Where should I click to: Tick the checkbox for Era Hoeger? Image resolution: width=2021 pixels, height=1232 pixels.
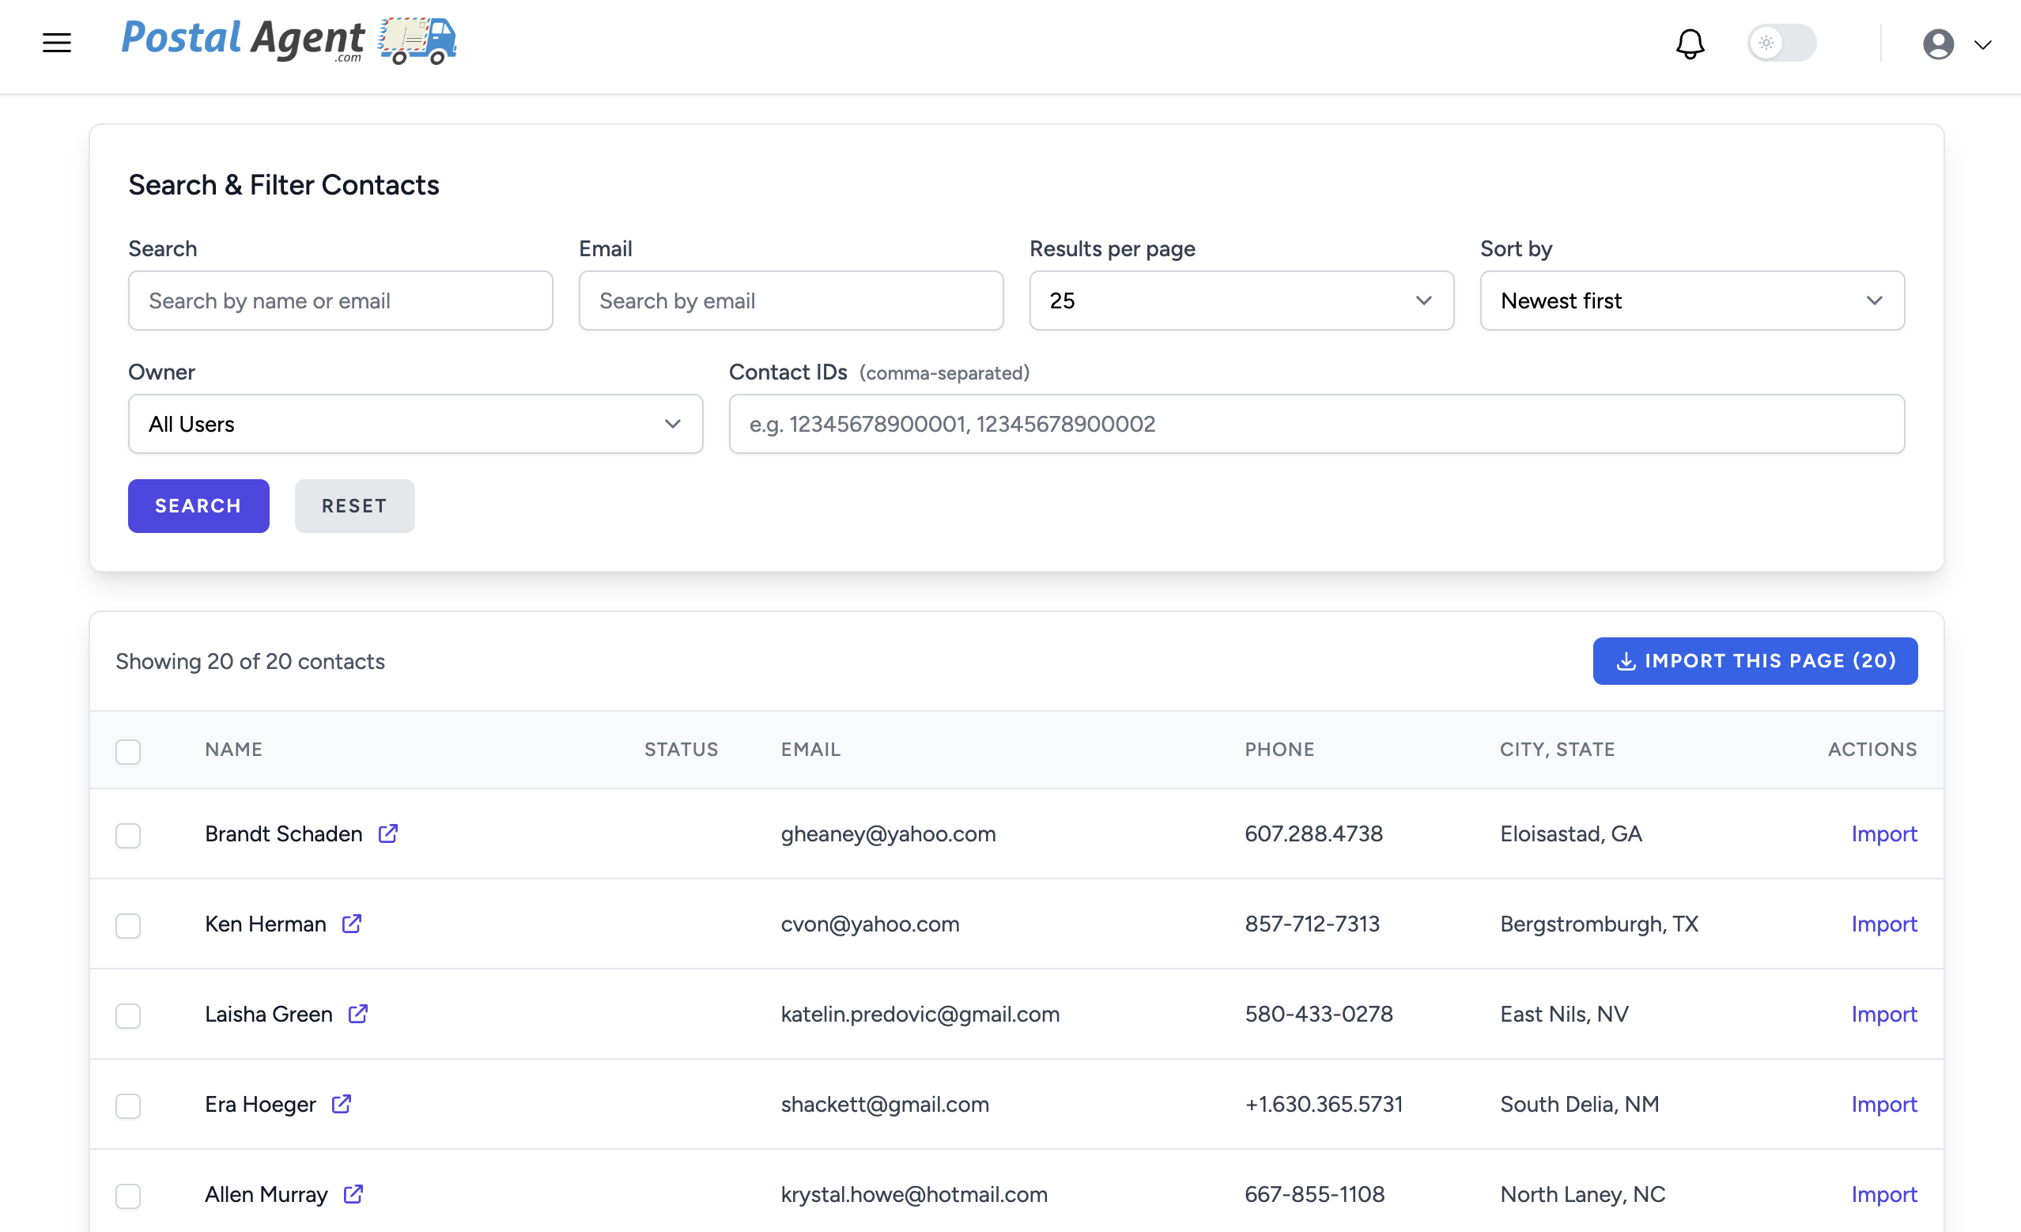[128, 1105]
